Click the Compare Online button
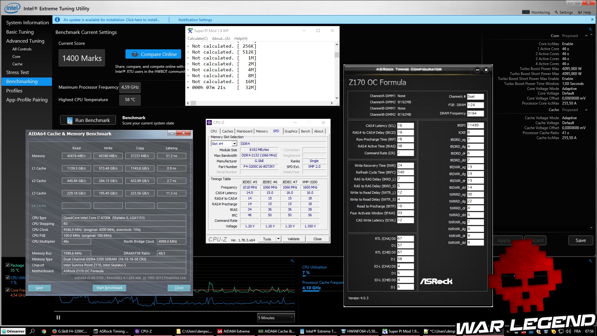The height and width of the screenshot is (336, 597). point(153,54)
